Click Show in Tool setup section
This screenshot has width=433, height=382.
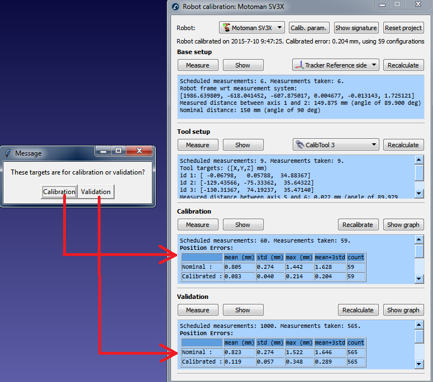(242, 145)
